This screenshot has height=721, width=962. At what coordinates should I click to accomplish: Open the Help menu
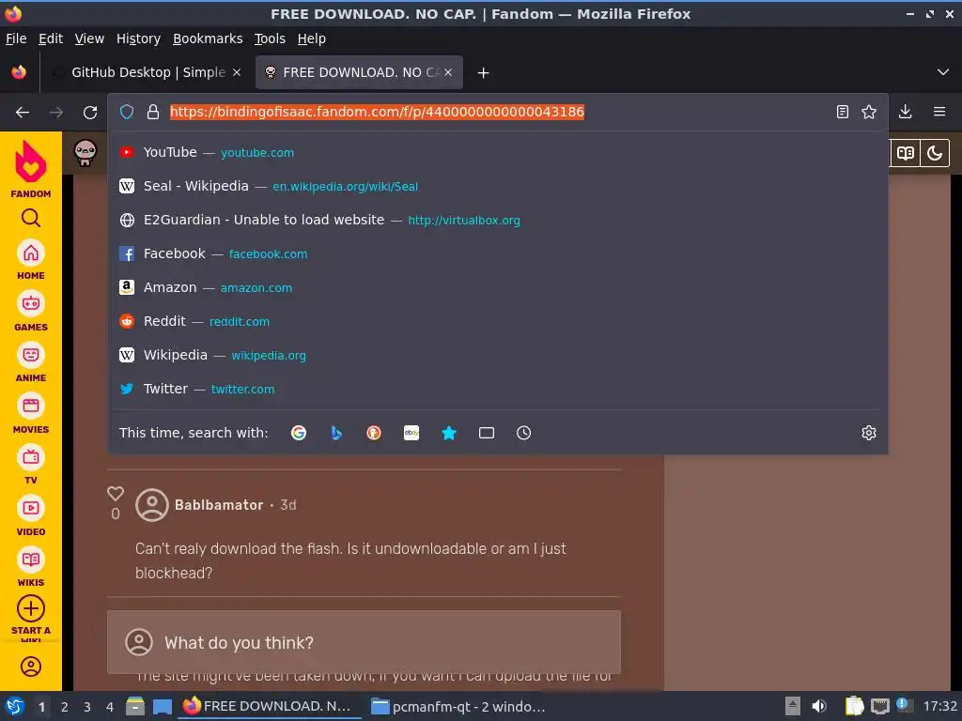coord(312,38)
